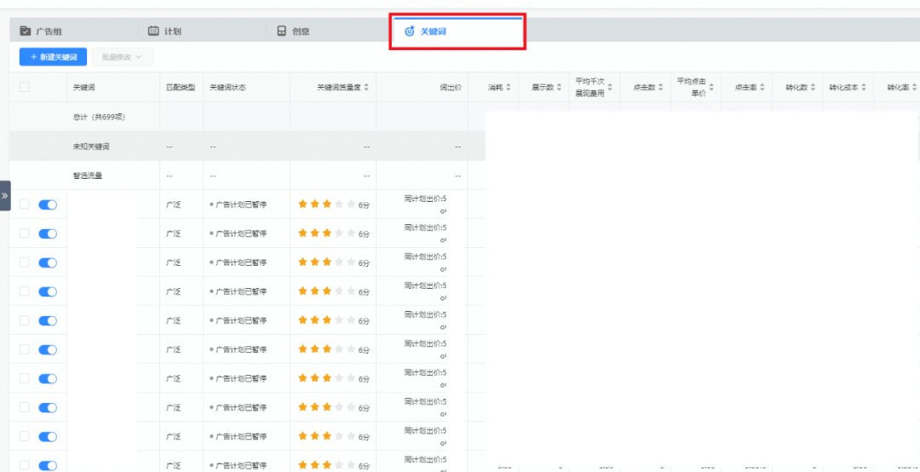Screen dimensions: 920x472
Task: Tick the select-all checkbox in table header
Action: coord(24,87)
